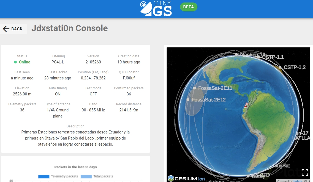313x182 pixels.
Task: Click the Listening value PC4L-L
Action: [x=58, y=62]
